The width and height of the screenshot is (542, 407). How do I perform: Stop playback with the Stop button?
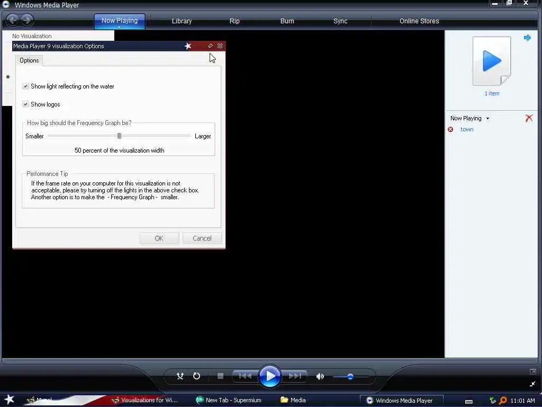pos(220,376)
